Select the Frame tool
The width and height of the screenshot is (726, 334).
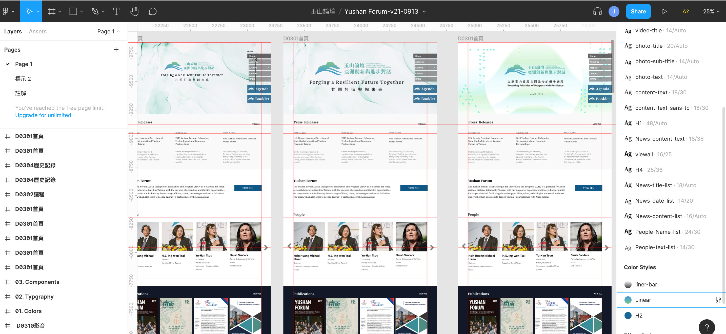pyautogui.click(x=51, y=11)
